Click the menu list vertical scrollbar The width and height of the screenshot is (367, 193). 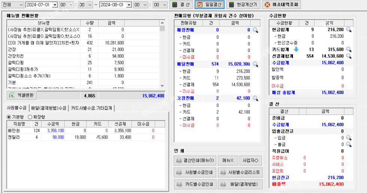tap(162, 56)
